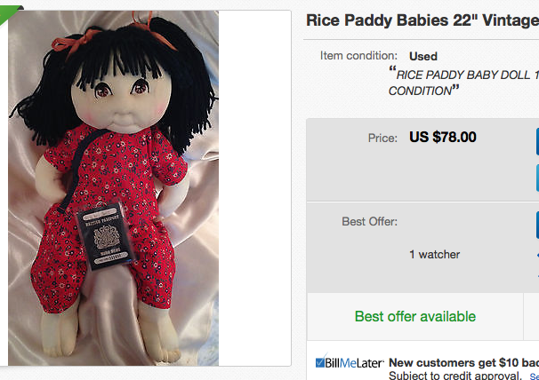
Task: Click the Rice Paddy Babies listing title
Action: click(422, 20)
